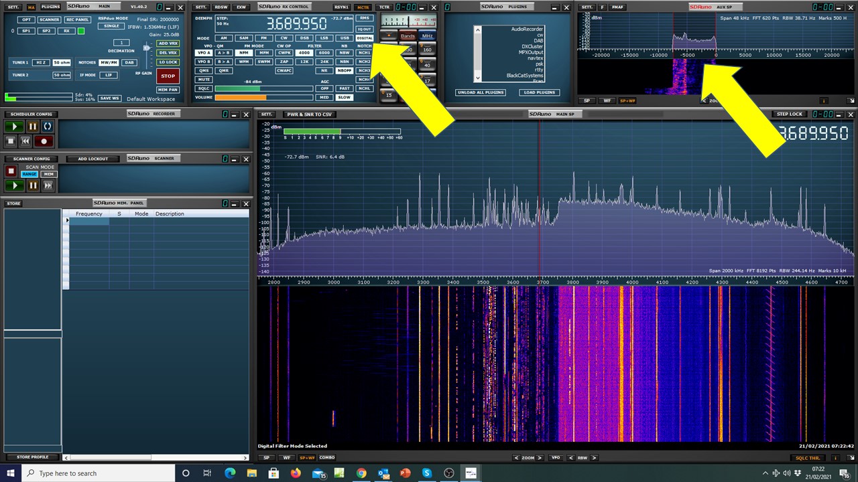Click frequency display 3.689.950 in RX Control
The height and width of the screenshot is (482, 858).
click(296, 23)
